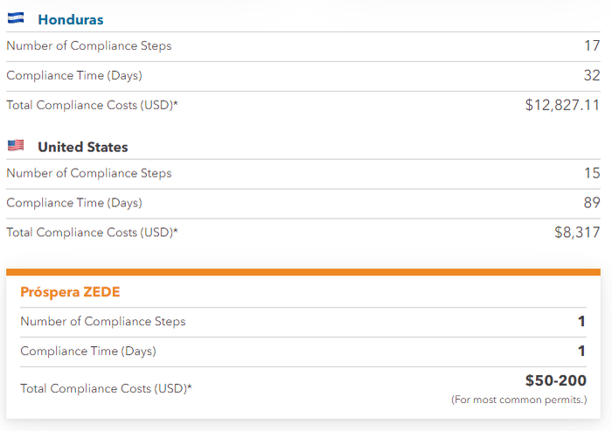Click Honduras compliance time value 32
Image resolution: width=612 pixels, height=431 pixels.
pos(592,75)
